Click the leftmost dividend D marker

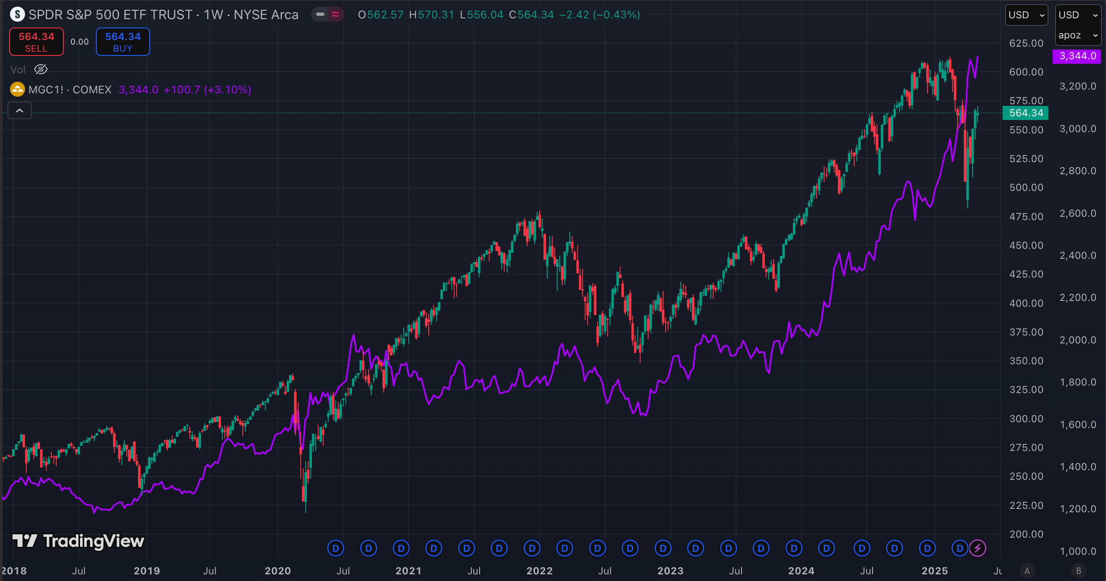tap(335, 548)
